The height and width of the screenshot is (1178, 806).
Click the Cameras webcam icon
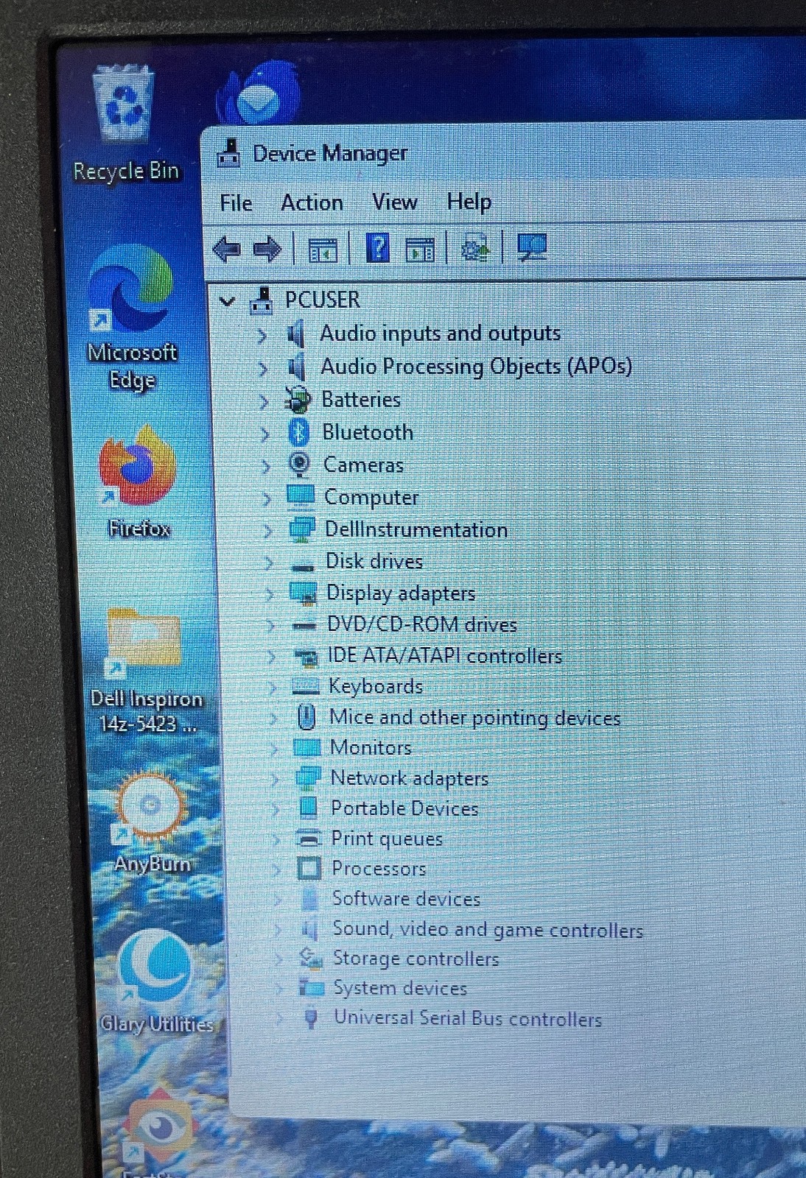point(299,465)
